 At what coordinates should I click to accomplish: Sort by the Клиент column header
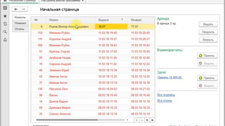coord(70,20)
